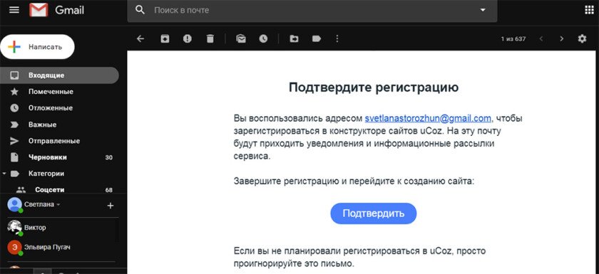Open search options dropdown arrow

(483, 10)
